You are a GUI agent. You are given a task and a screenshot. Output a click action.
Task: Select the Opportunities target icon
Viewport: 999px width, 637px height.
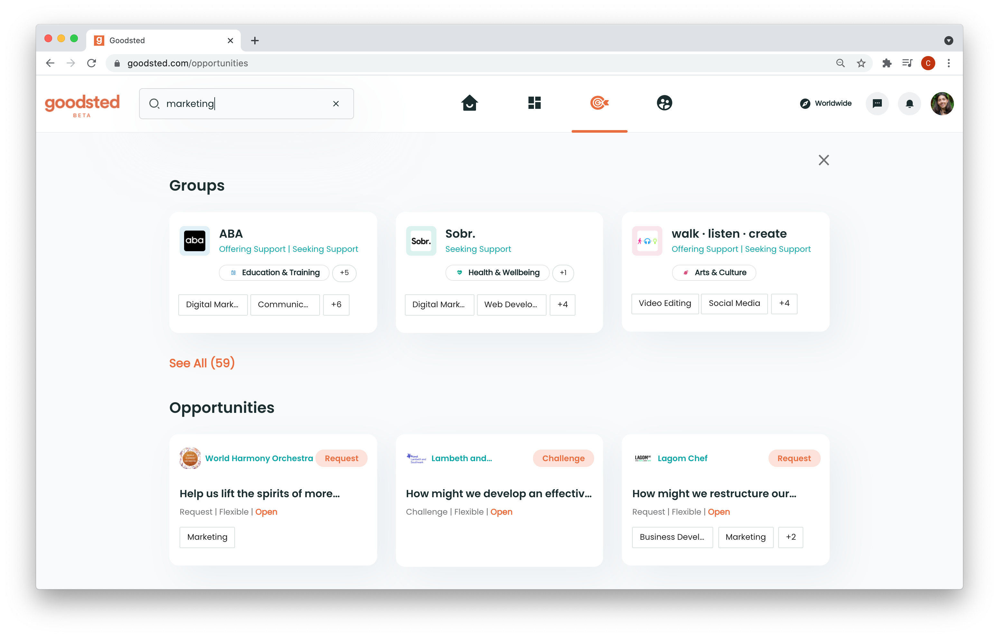pyautogui.click(x=599, y=103)
